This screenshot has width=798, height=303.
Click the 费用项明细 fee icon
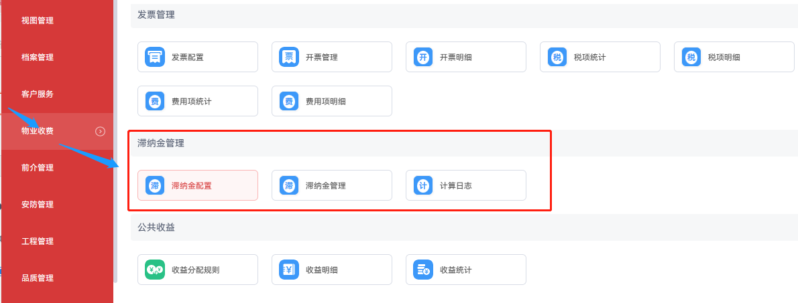289,102
